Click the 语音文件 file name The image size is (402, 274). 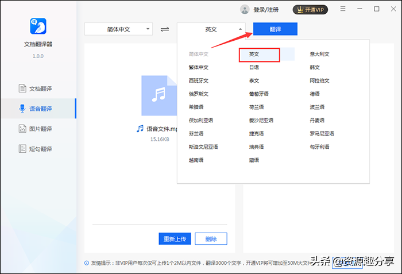point(162,129)
